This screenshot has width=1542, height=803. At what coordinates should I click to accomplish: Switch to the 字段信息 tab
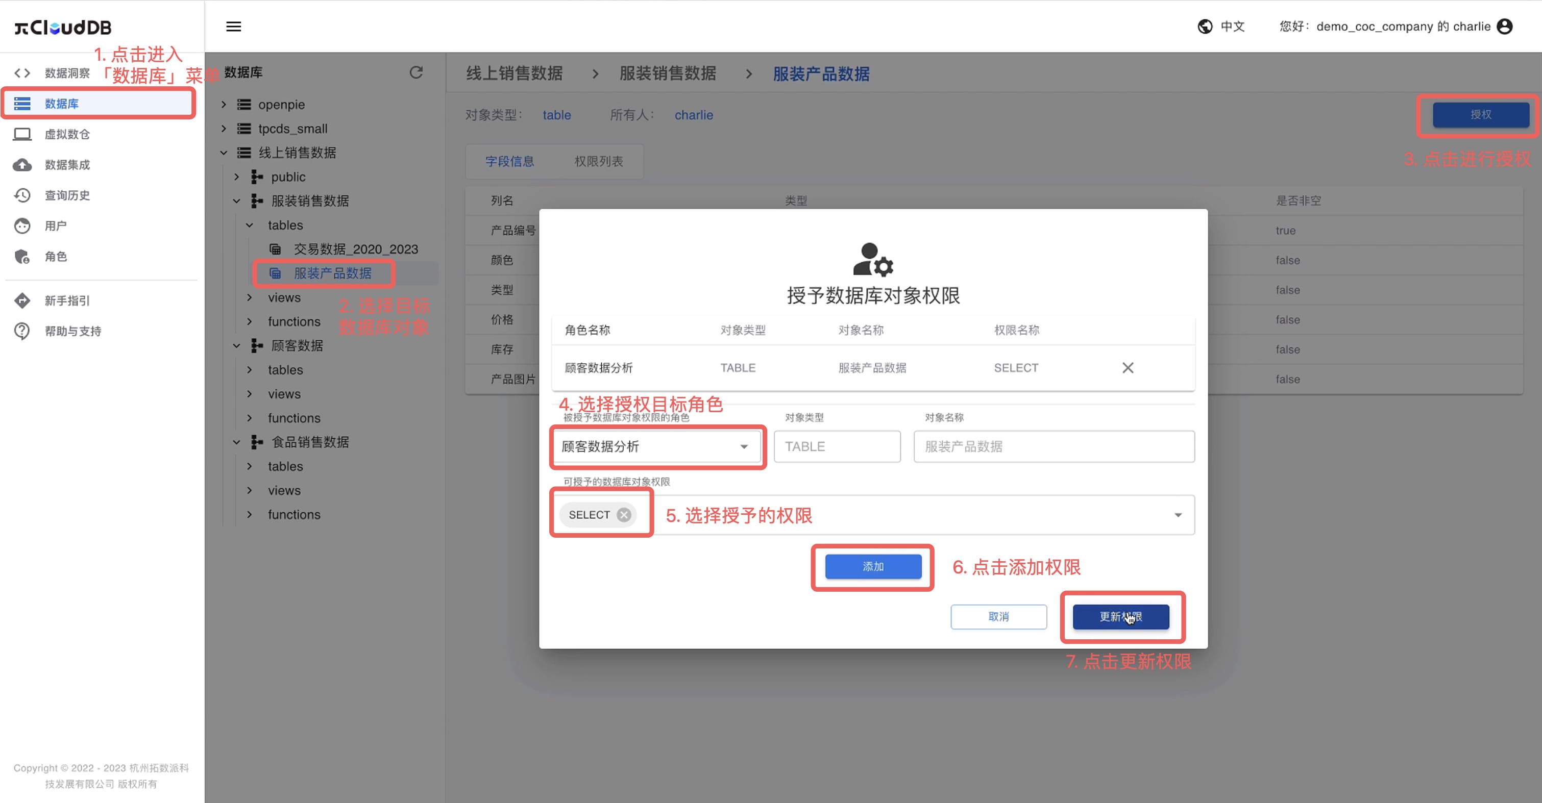(509, 161)
